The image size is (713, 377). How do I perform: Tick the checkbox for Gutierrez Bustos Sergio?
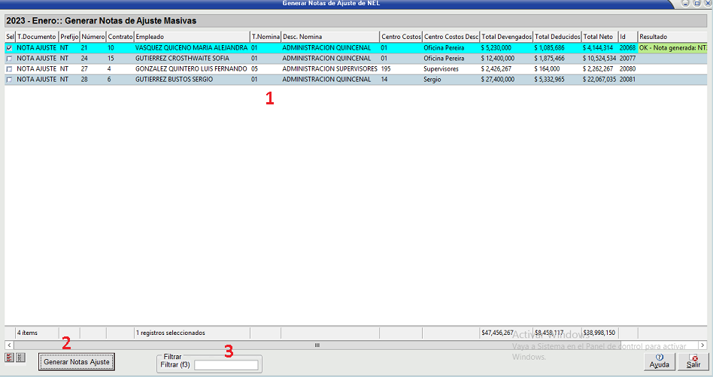9,79
